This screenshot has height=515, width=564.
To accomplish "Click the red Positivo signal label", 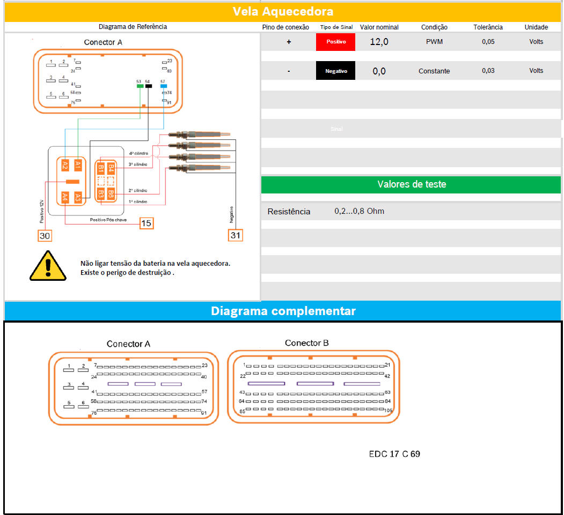I will tap(335, 42).
